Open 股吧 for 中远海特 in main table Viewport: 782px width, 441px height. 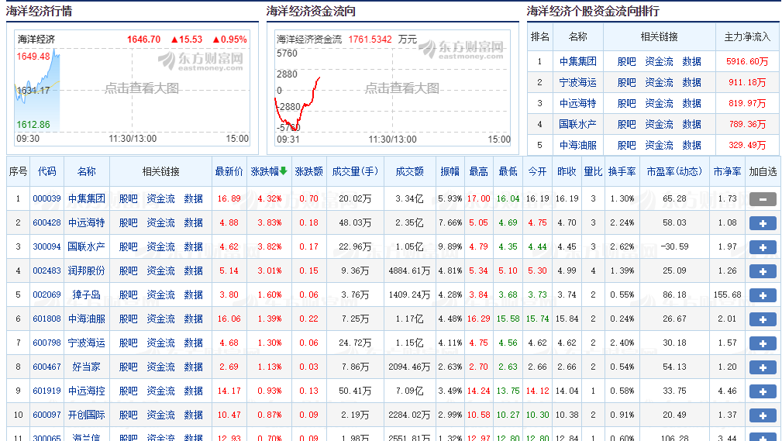tap(128, 222)
